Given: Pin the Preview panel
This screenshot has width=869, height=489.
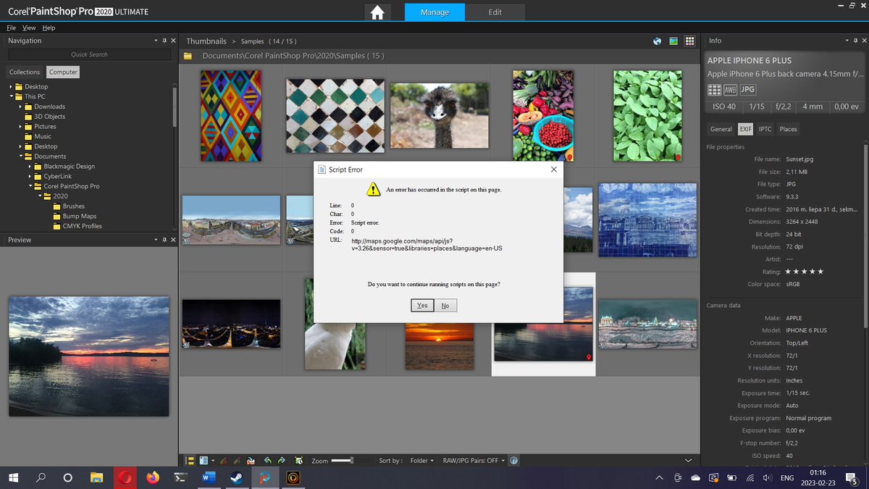Looking at the screenshot, I should pos(164,240).
